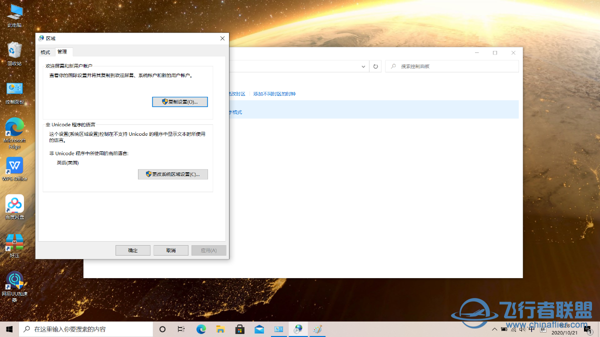Click the 英语(美国) current language text
The width and height of the screenshot is (600, 337).
pyautogui.click(x=68, y=163)
